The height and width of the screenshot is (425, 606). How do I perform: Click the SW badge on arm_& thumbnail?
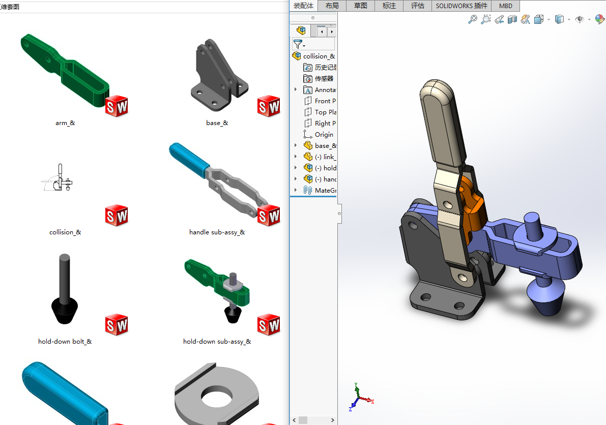[117, 106]
